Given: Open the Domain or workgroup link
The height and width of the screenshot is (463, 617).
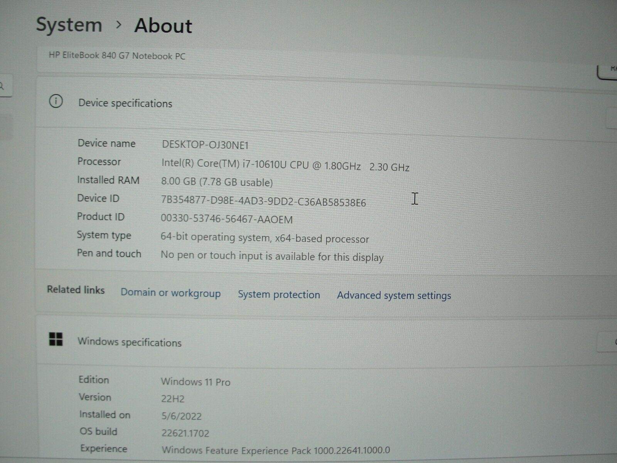Looking at the screenshot, I should click(x=170, y=293).
